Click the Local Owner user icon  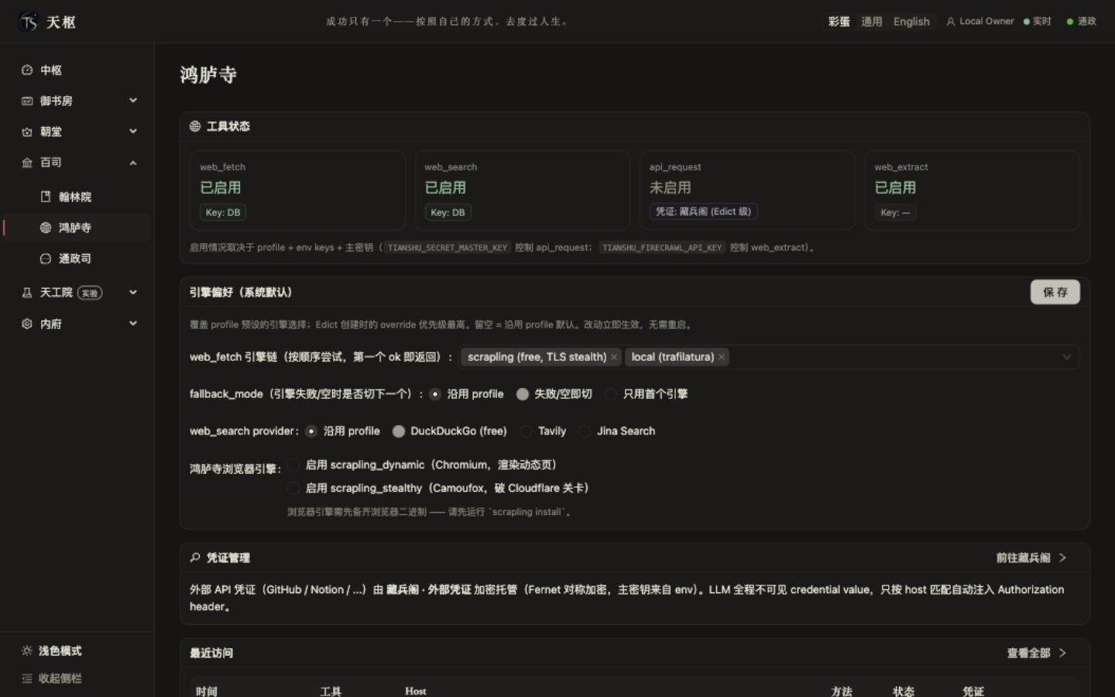[x=951, y=22]
